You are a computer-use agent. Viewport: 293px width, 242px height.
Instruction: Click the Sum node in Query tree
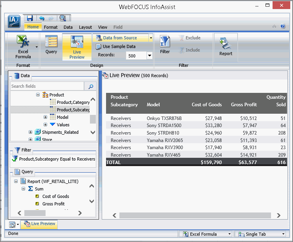[36, 189]
